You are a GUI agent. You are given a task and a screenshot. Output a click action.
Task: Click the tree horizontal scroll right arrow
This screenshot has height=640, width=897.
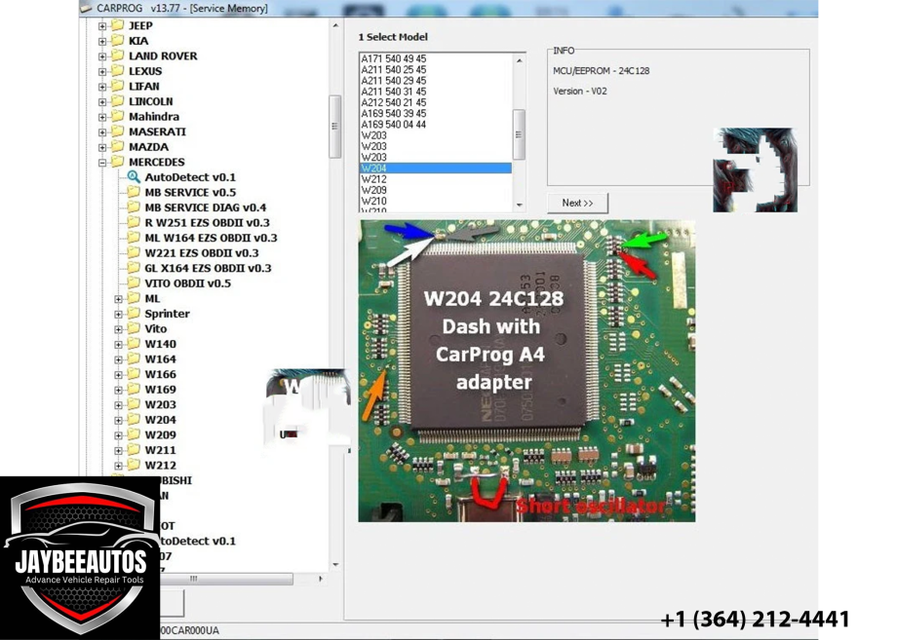[x=321, y=579]
